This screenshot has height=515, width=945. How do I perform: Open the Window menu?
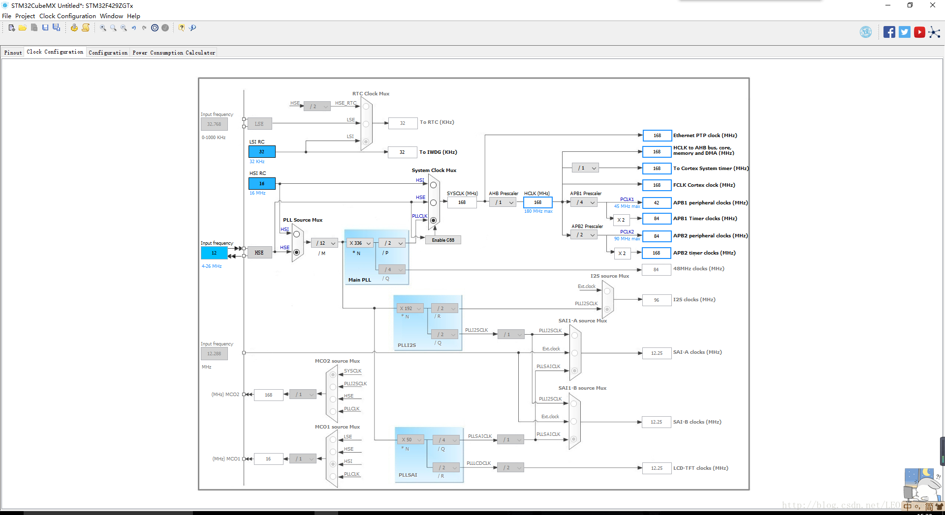111,16
